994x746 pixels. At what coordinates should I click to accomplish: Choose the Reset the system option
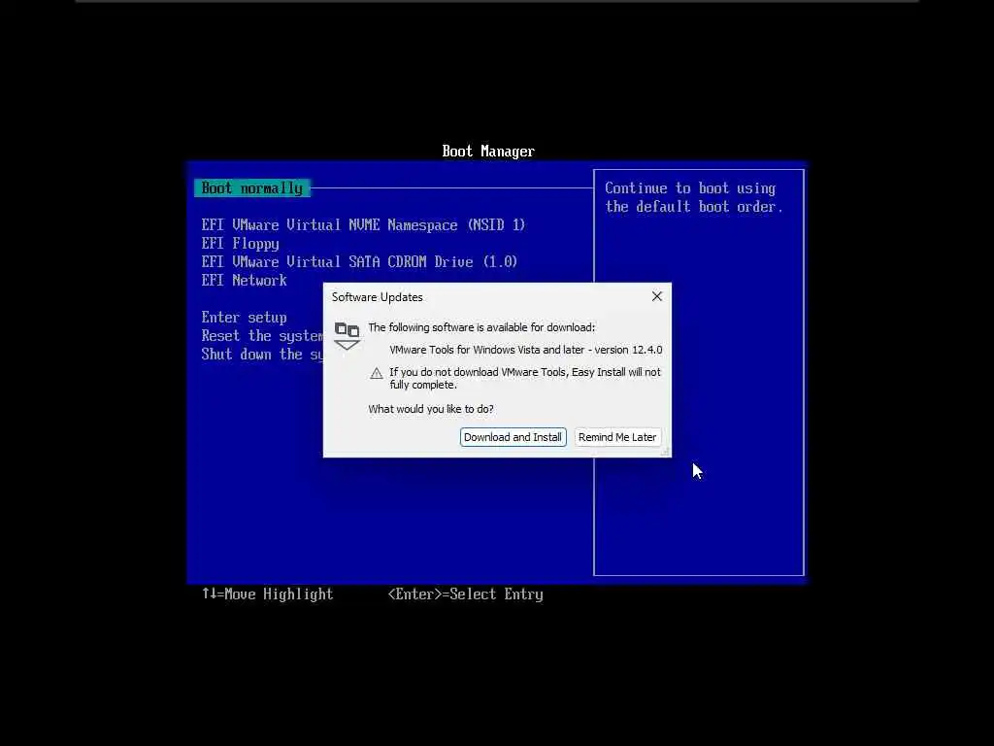point(262,335)
